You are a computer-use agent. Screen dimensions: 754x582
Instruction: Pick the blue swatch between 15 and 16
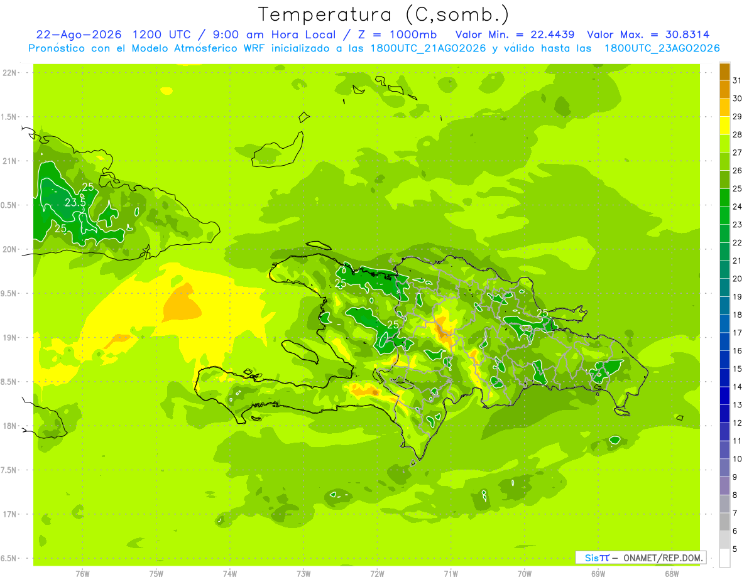(724, 360)
